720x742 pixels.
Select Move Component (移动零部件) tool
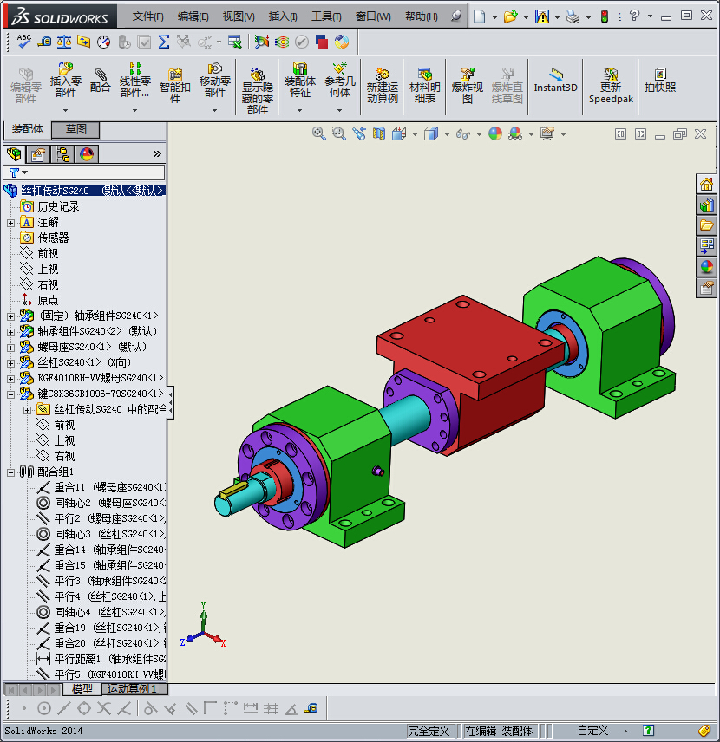click(x=214, y=80)
